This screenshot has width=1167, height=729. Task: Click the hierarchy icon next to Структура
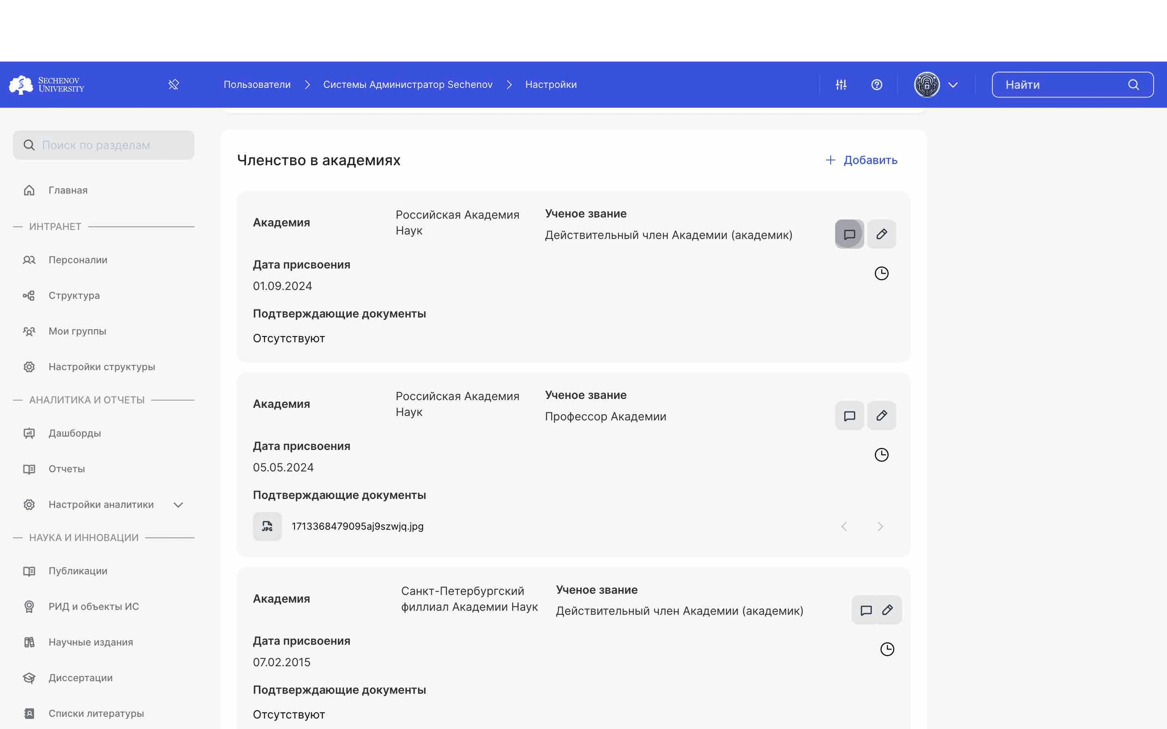(x=29, y=296)
